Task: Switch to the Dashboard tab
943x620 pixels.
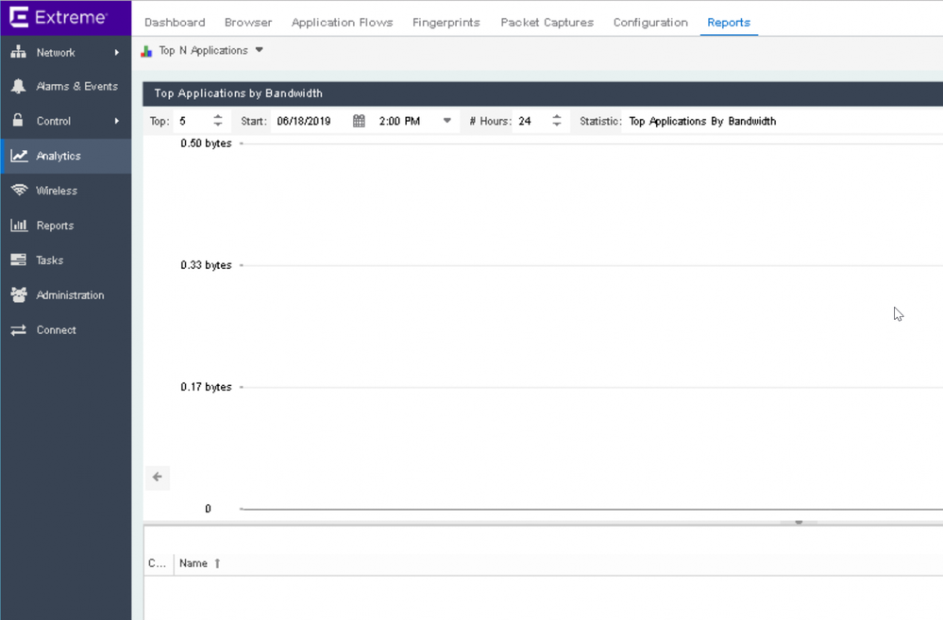Action: pos(175,23)
